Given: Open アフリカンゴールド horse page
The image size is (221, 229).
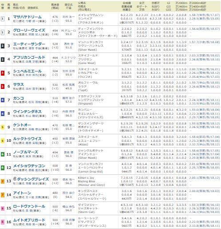Looking at the screenshot, I should point(29,57).
